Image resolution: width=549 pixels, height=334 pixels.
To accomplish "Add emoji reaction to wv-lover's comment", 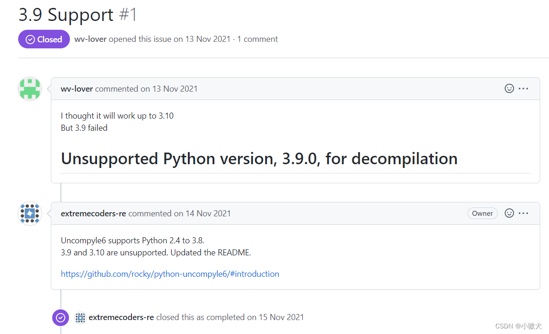I will pyautogui.click(x=509, y=88).
